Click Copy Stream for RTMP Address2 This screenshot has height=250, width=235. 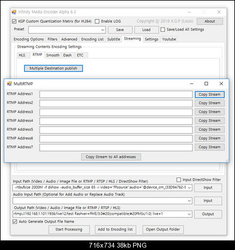click(210, 103)
